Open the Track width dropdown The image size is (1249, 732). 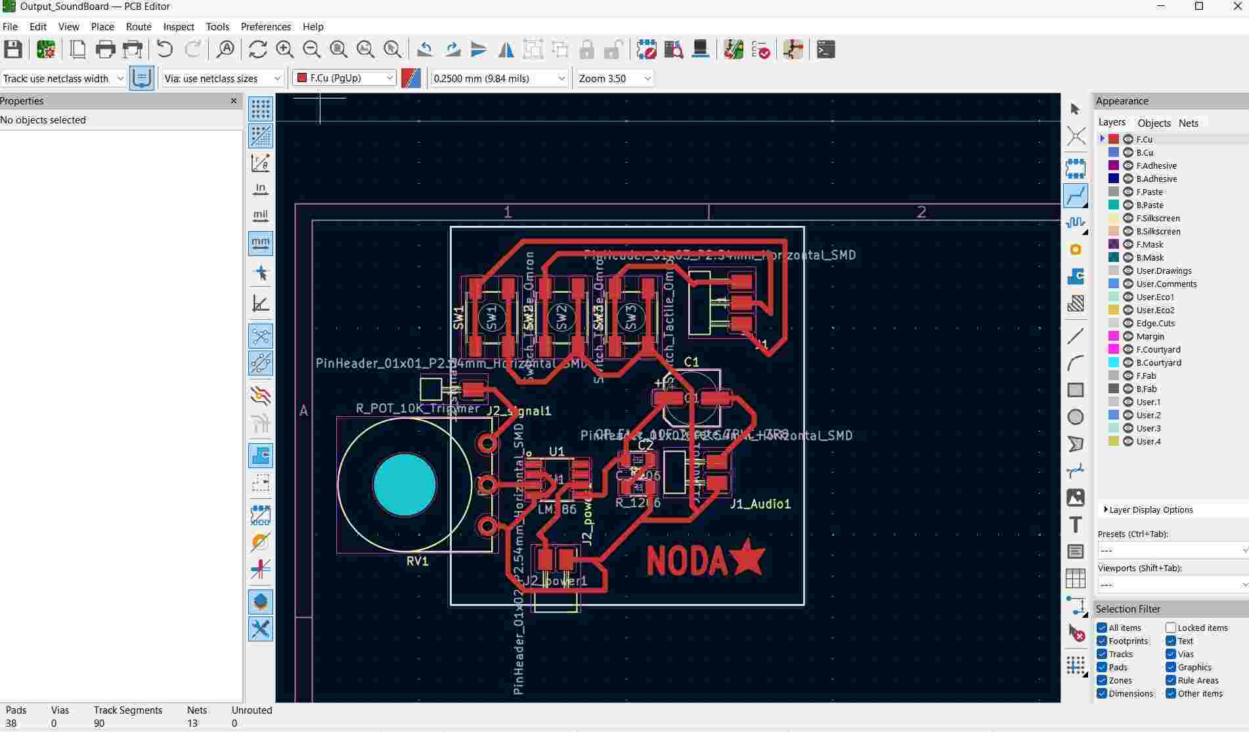tap(63, 78)
